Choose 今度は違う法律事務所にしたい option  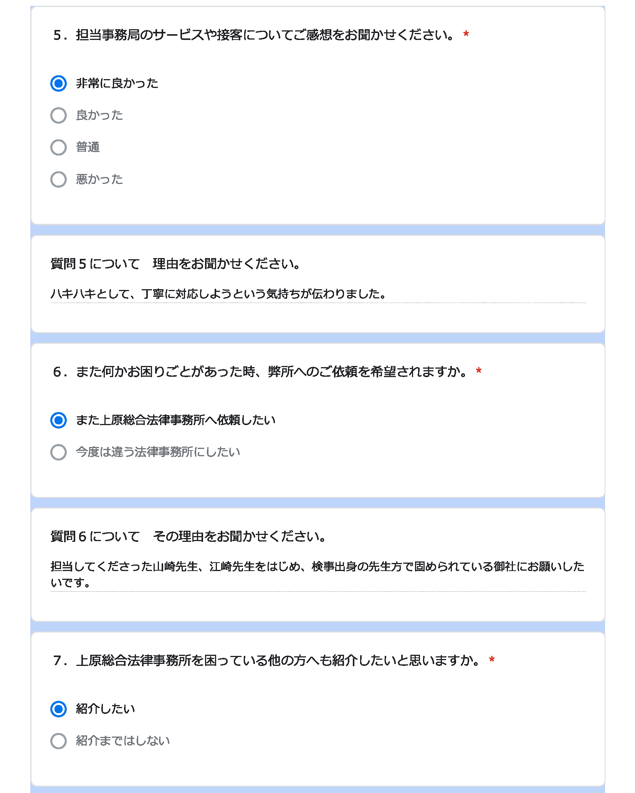tap(58, 452)
